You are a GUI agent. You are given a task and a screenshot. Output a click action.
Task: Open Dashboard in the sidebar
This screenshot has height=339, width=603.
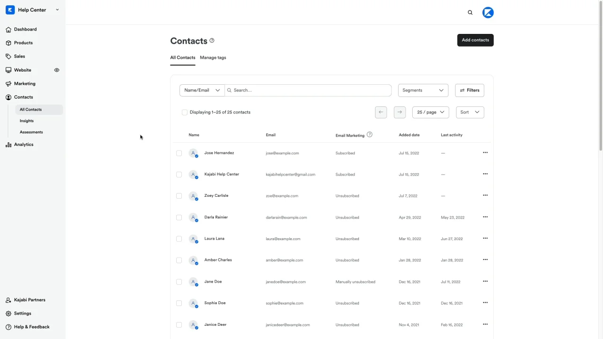25,29
